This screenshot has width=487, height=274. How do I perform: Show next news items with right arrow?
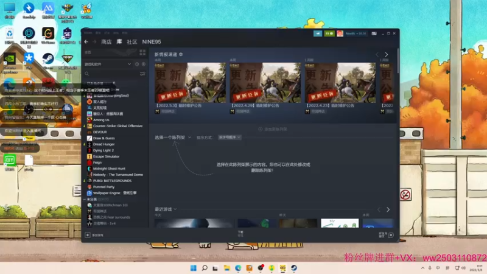(x=387, y=54)
